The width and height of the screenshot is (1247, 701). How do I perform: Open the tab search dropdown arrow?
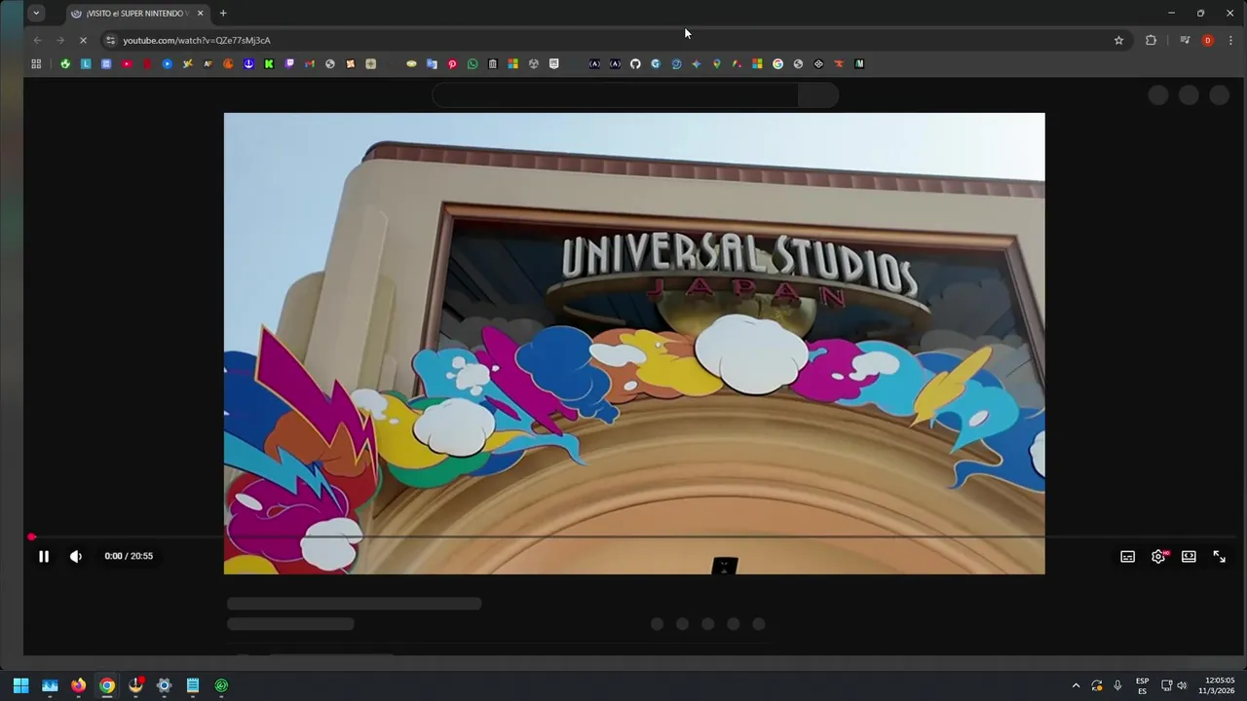(x=36, y=13)
